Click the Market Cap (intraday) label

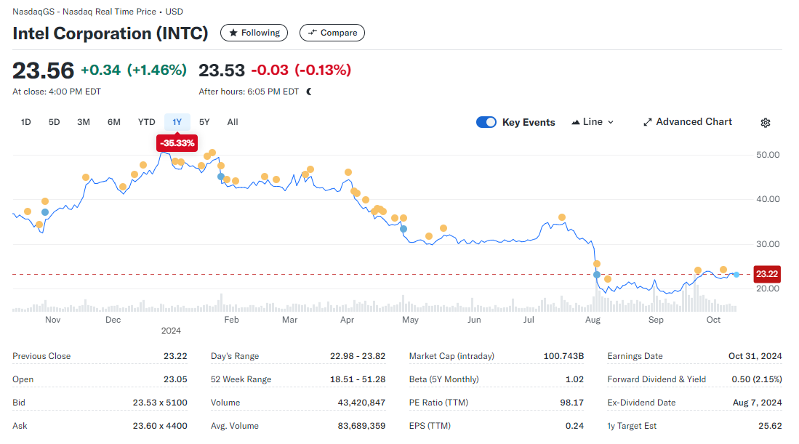[451, 356]
